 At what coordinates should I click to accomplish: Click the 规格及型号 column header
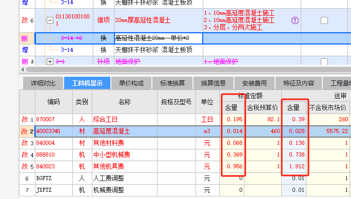coord(177,102)
